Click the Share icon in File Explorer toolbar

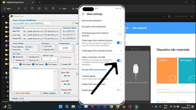[46, 9]
